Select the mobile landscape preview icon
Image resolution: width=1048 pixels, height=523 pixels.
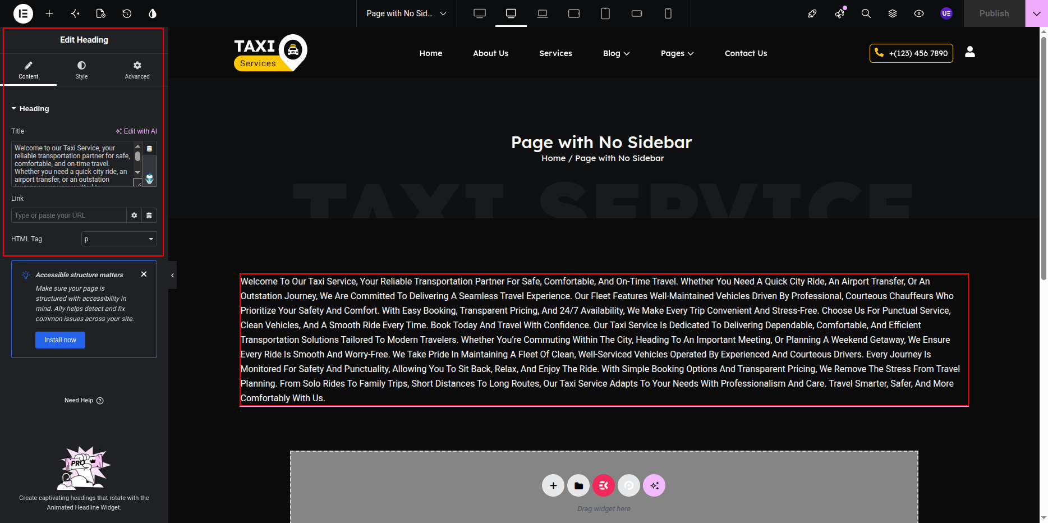637,13
